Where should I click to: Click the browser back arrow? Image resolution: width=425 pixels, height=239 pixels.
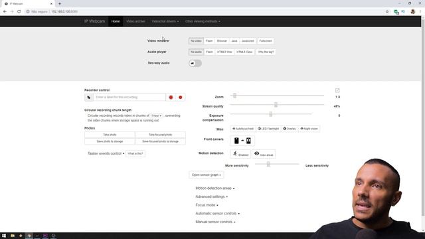pyautogui.click(x=5, y=12)
